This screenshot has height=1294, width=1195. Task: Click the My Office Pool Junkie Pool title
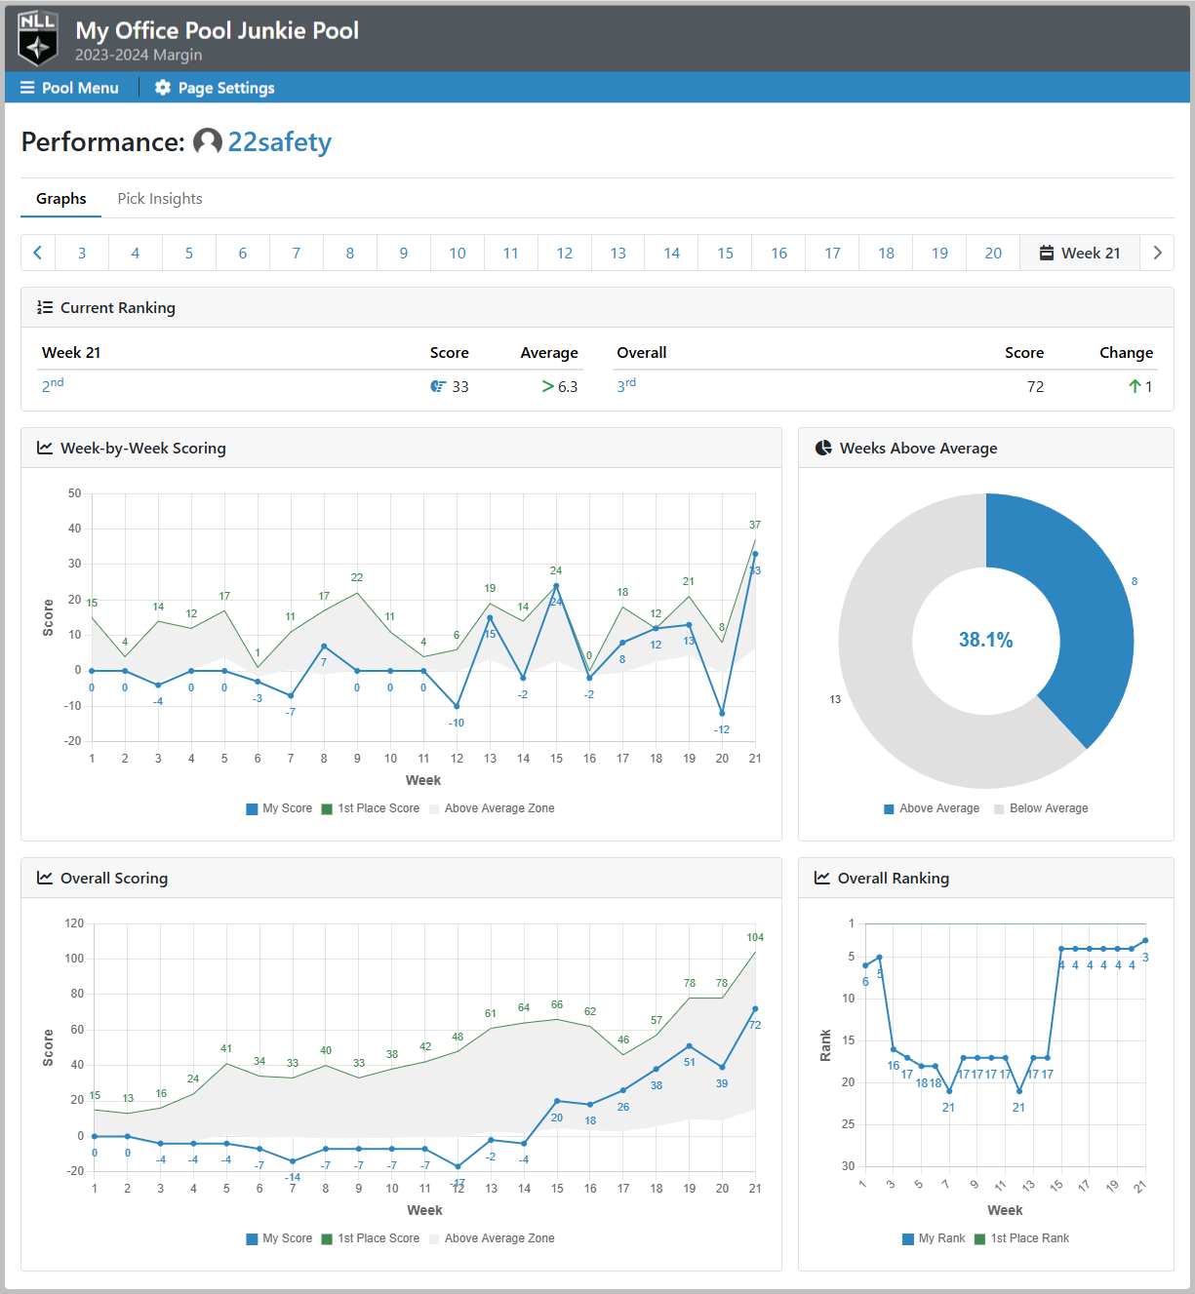(218, 30)
